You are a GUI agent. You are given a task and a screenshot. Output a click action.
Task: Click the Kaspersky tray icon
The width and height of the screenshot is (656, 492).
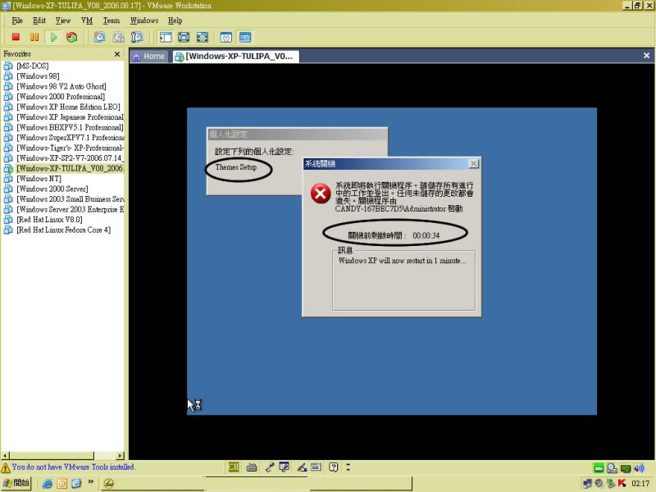click(622, 483)
